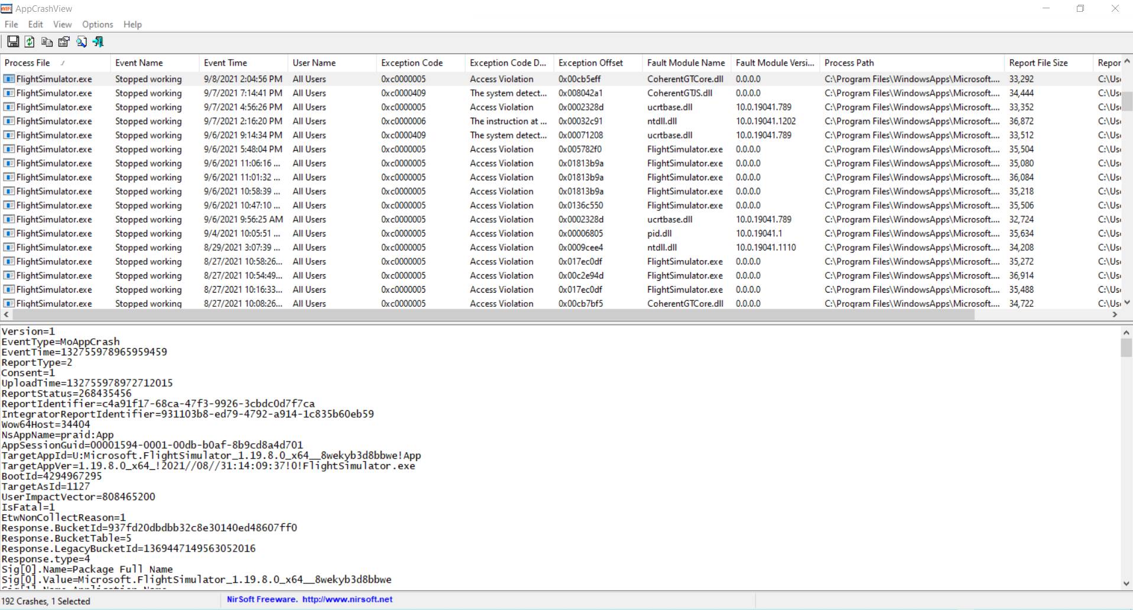1133x610 pixels.
Task: Sort by Fault Module Name column header
Action: (x=686, y=63)
